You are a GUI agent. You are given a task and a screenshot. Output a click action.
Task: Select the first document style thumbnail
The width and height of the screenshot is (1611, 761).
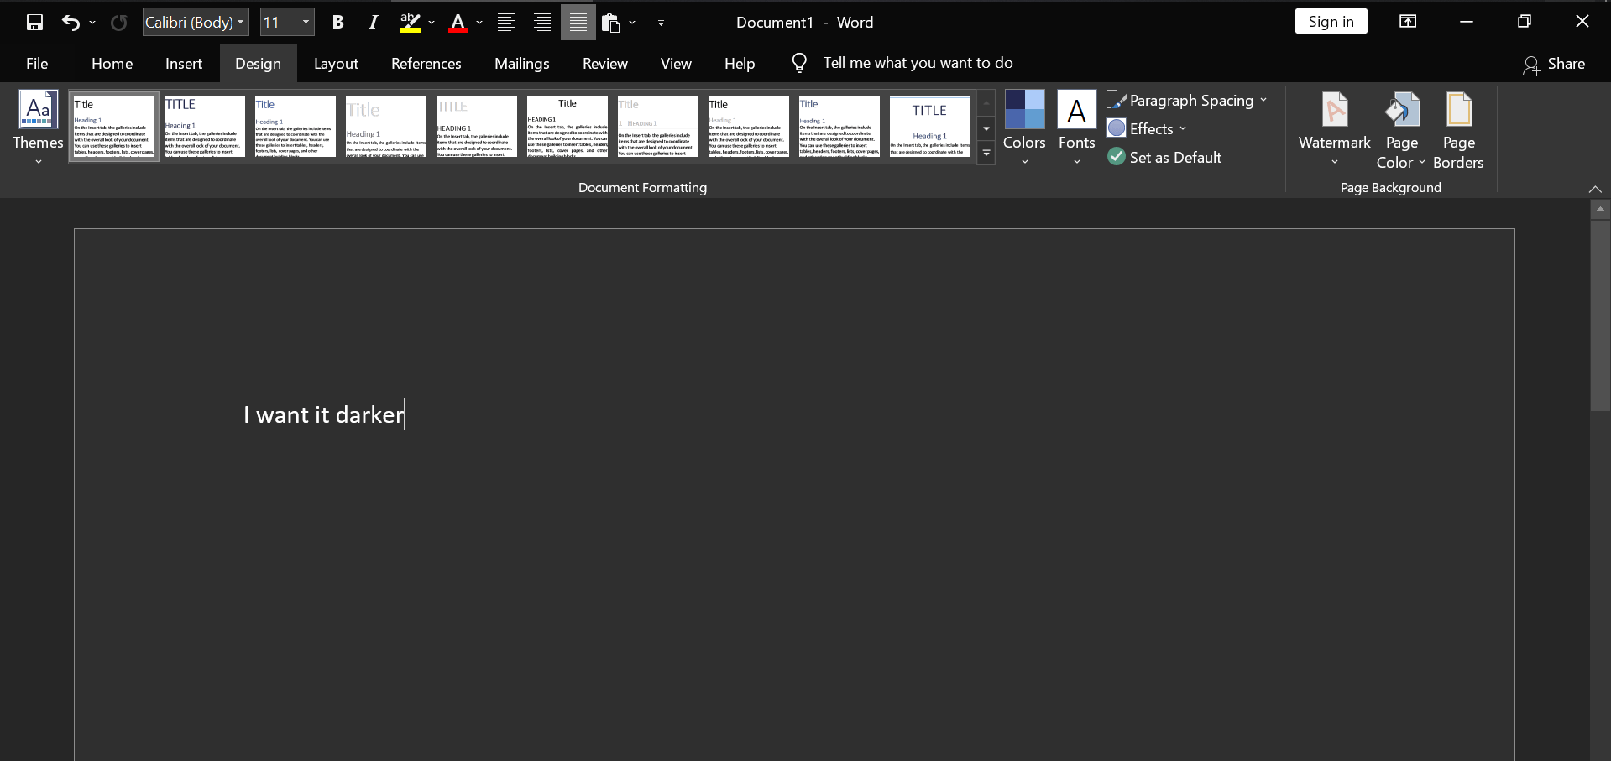point(113,127)
